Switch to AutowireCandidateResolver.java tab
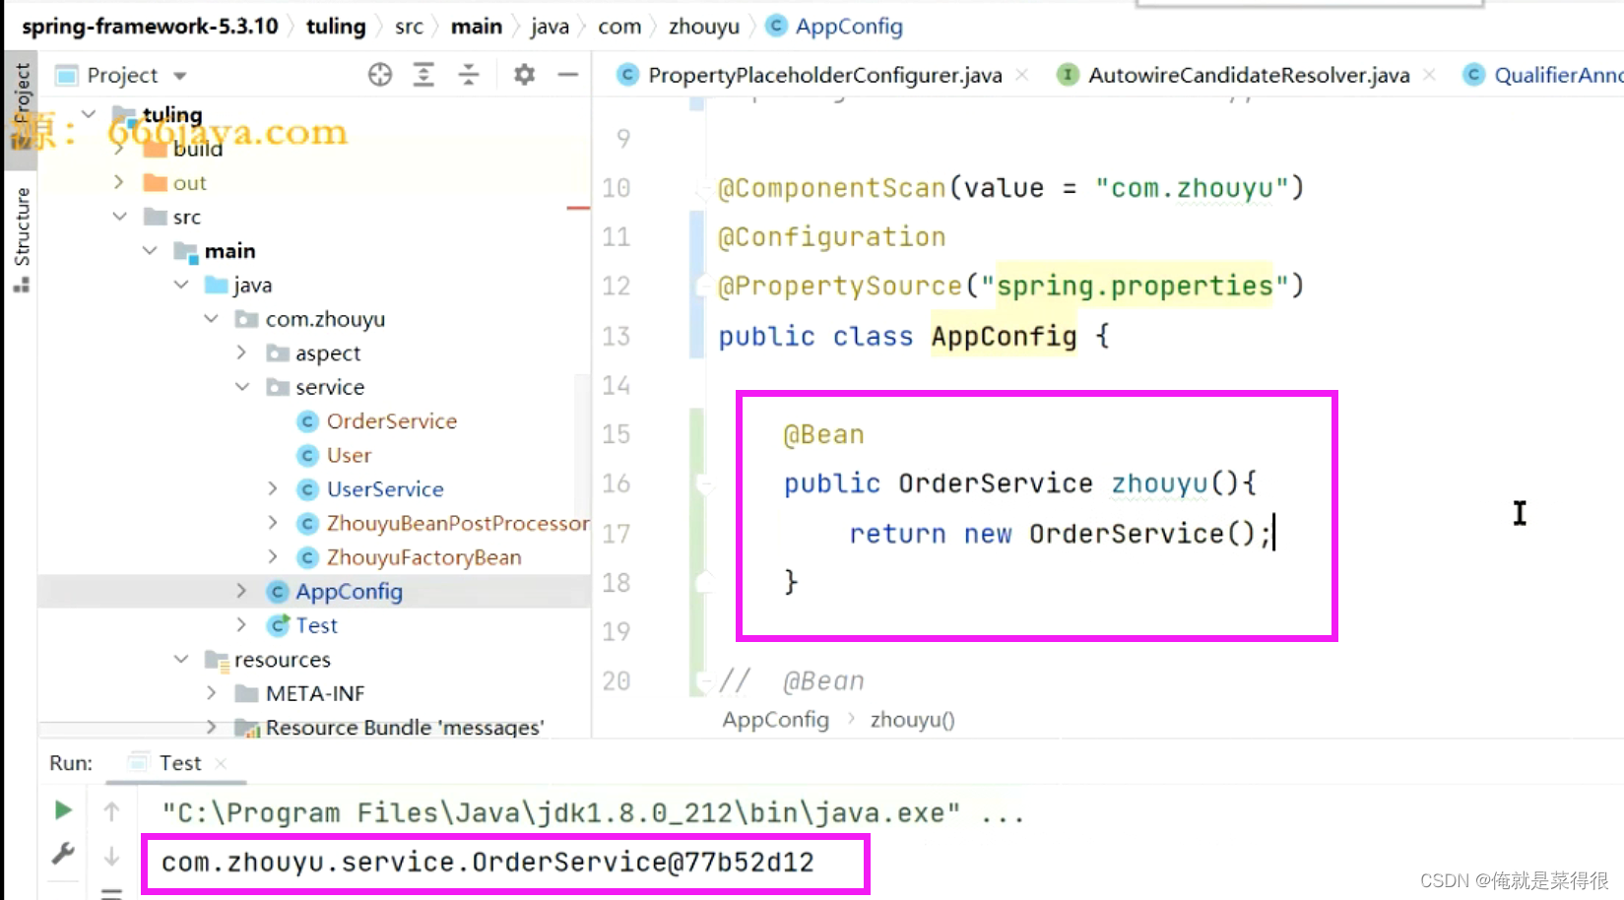The width and height of the screenshot is (1624, 900). pos(1248,75)
